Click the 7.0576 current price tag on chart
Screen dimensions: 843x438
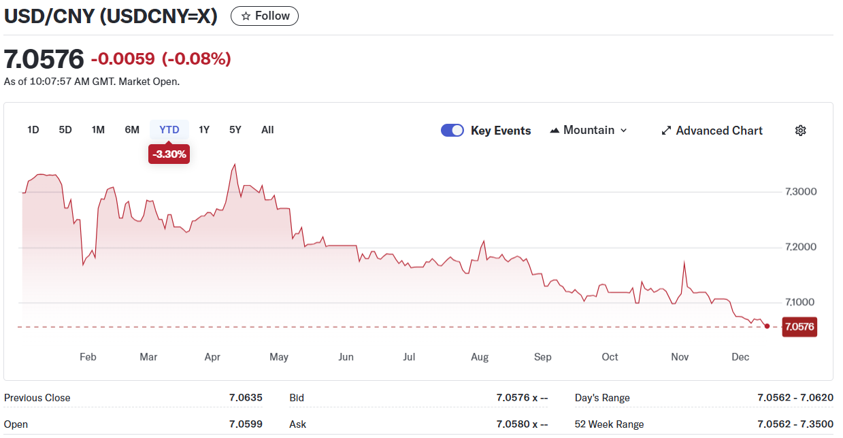click(799, 327)
